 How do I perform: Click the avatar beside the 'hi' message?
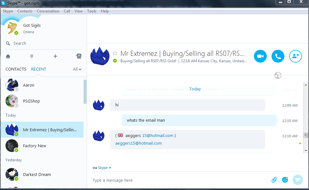(x=99, y=105)
